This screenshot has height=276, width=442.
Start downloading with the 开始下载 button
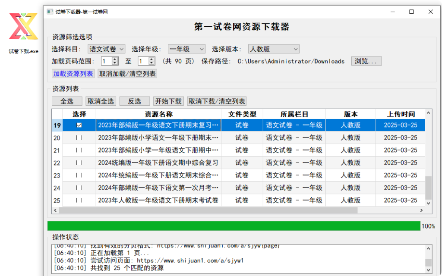(168, 101)
